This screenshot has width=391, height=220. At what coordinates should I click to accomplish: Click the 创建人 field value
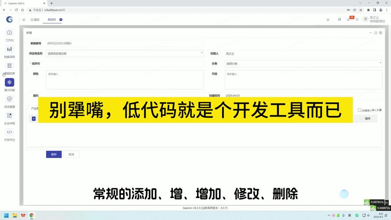[x=230, y=54]
